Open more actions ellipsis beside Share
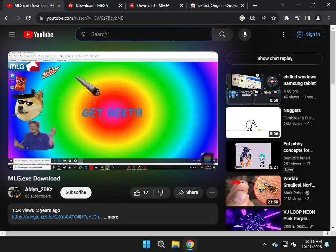 tap(212, 192)
